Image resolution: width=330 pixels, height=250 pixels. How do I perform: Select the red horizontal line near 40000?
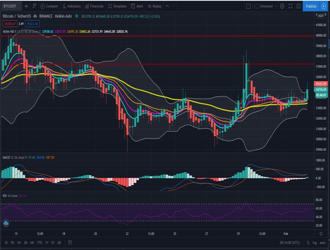157,36
